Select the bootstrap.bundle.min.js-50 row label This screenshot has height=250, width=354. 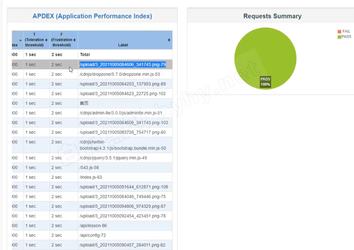(x=123, y=145)
